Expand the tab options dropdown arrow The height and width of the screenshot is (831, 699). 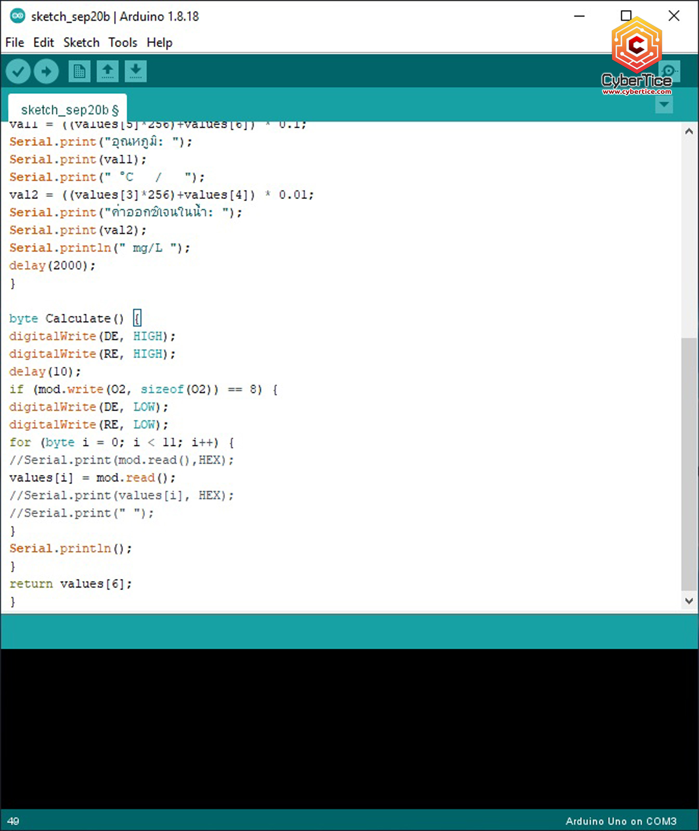664,105
